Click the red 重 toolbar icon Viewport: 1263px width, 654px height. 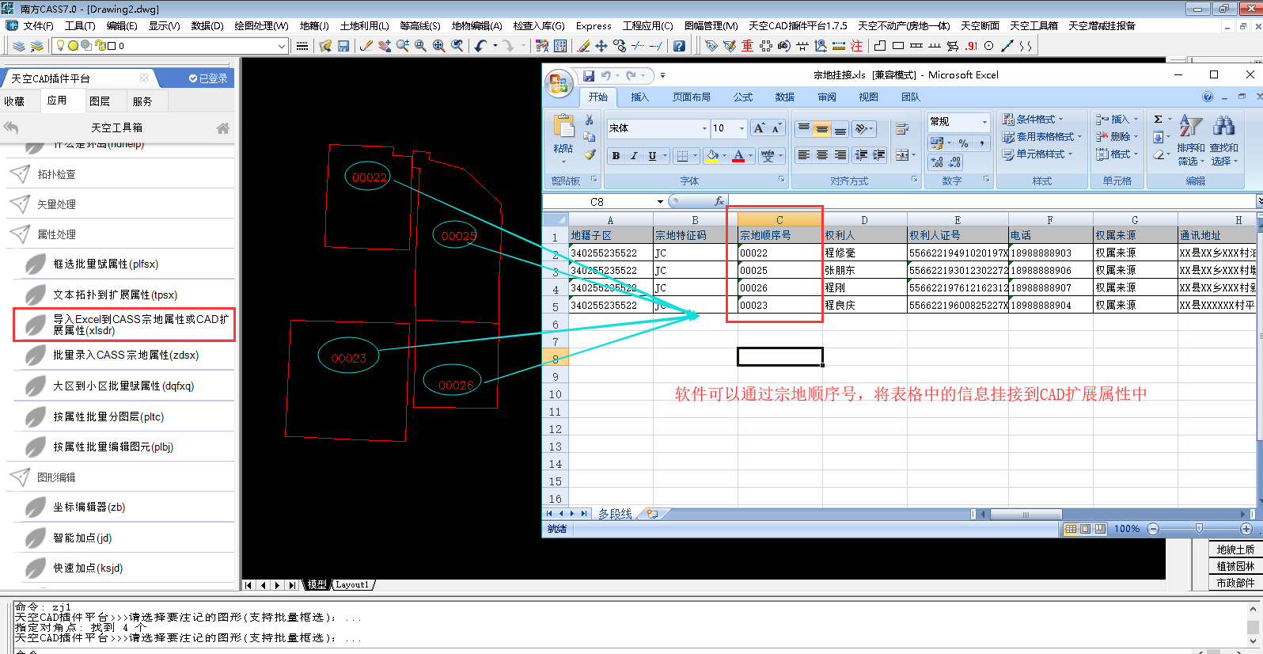pos(747,46)
